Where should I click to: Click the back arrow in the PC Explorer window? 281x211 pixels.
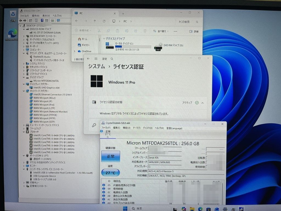[x=77, y=21]
